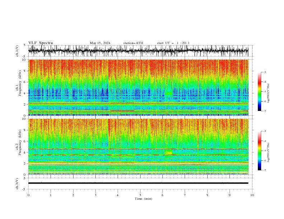The width and height of the screenshot is (284, 219).
Task: Click time axis tick label "7"
Action: click(185, 195)
